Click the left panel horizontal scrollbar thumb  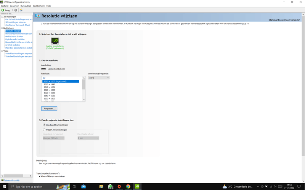pos(13,176)
